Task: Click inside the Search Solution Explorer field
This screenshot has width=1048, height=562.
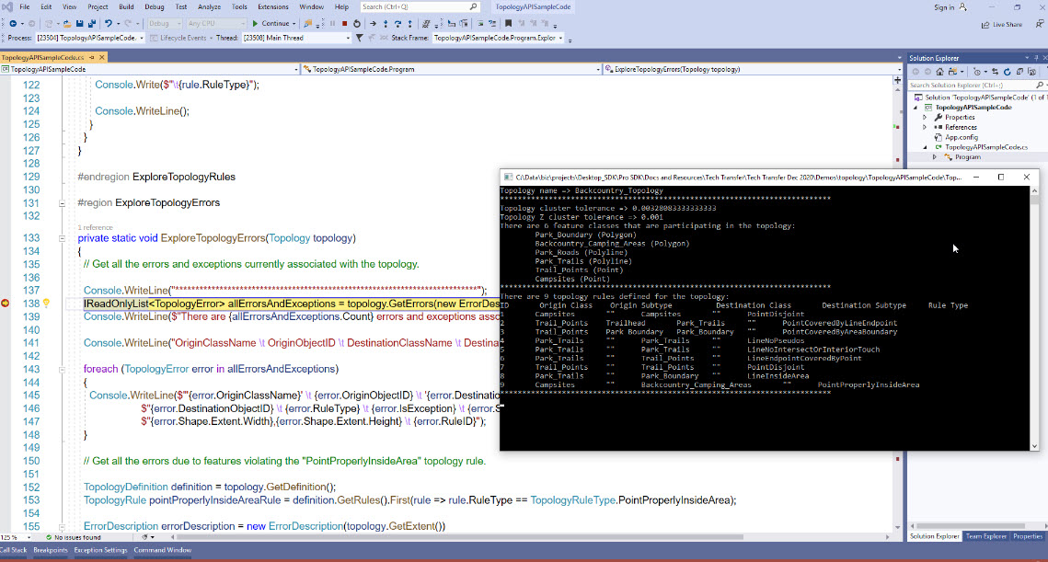Action: pos(957,85)
